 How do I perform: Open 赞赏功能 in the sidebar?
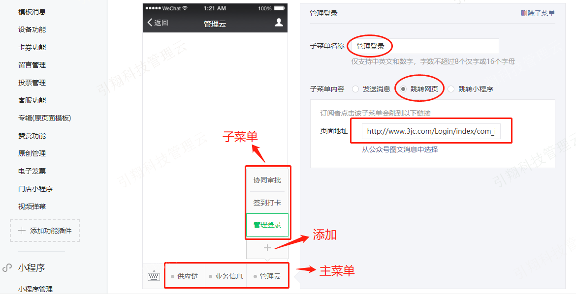pos(32,136)
